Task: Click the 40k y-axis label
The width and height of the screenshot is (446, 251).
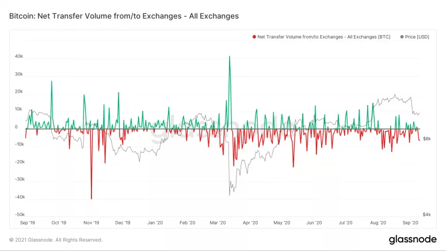Action: 19,56
